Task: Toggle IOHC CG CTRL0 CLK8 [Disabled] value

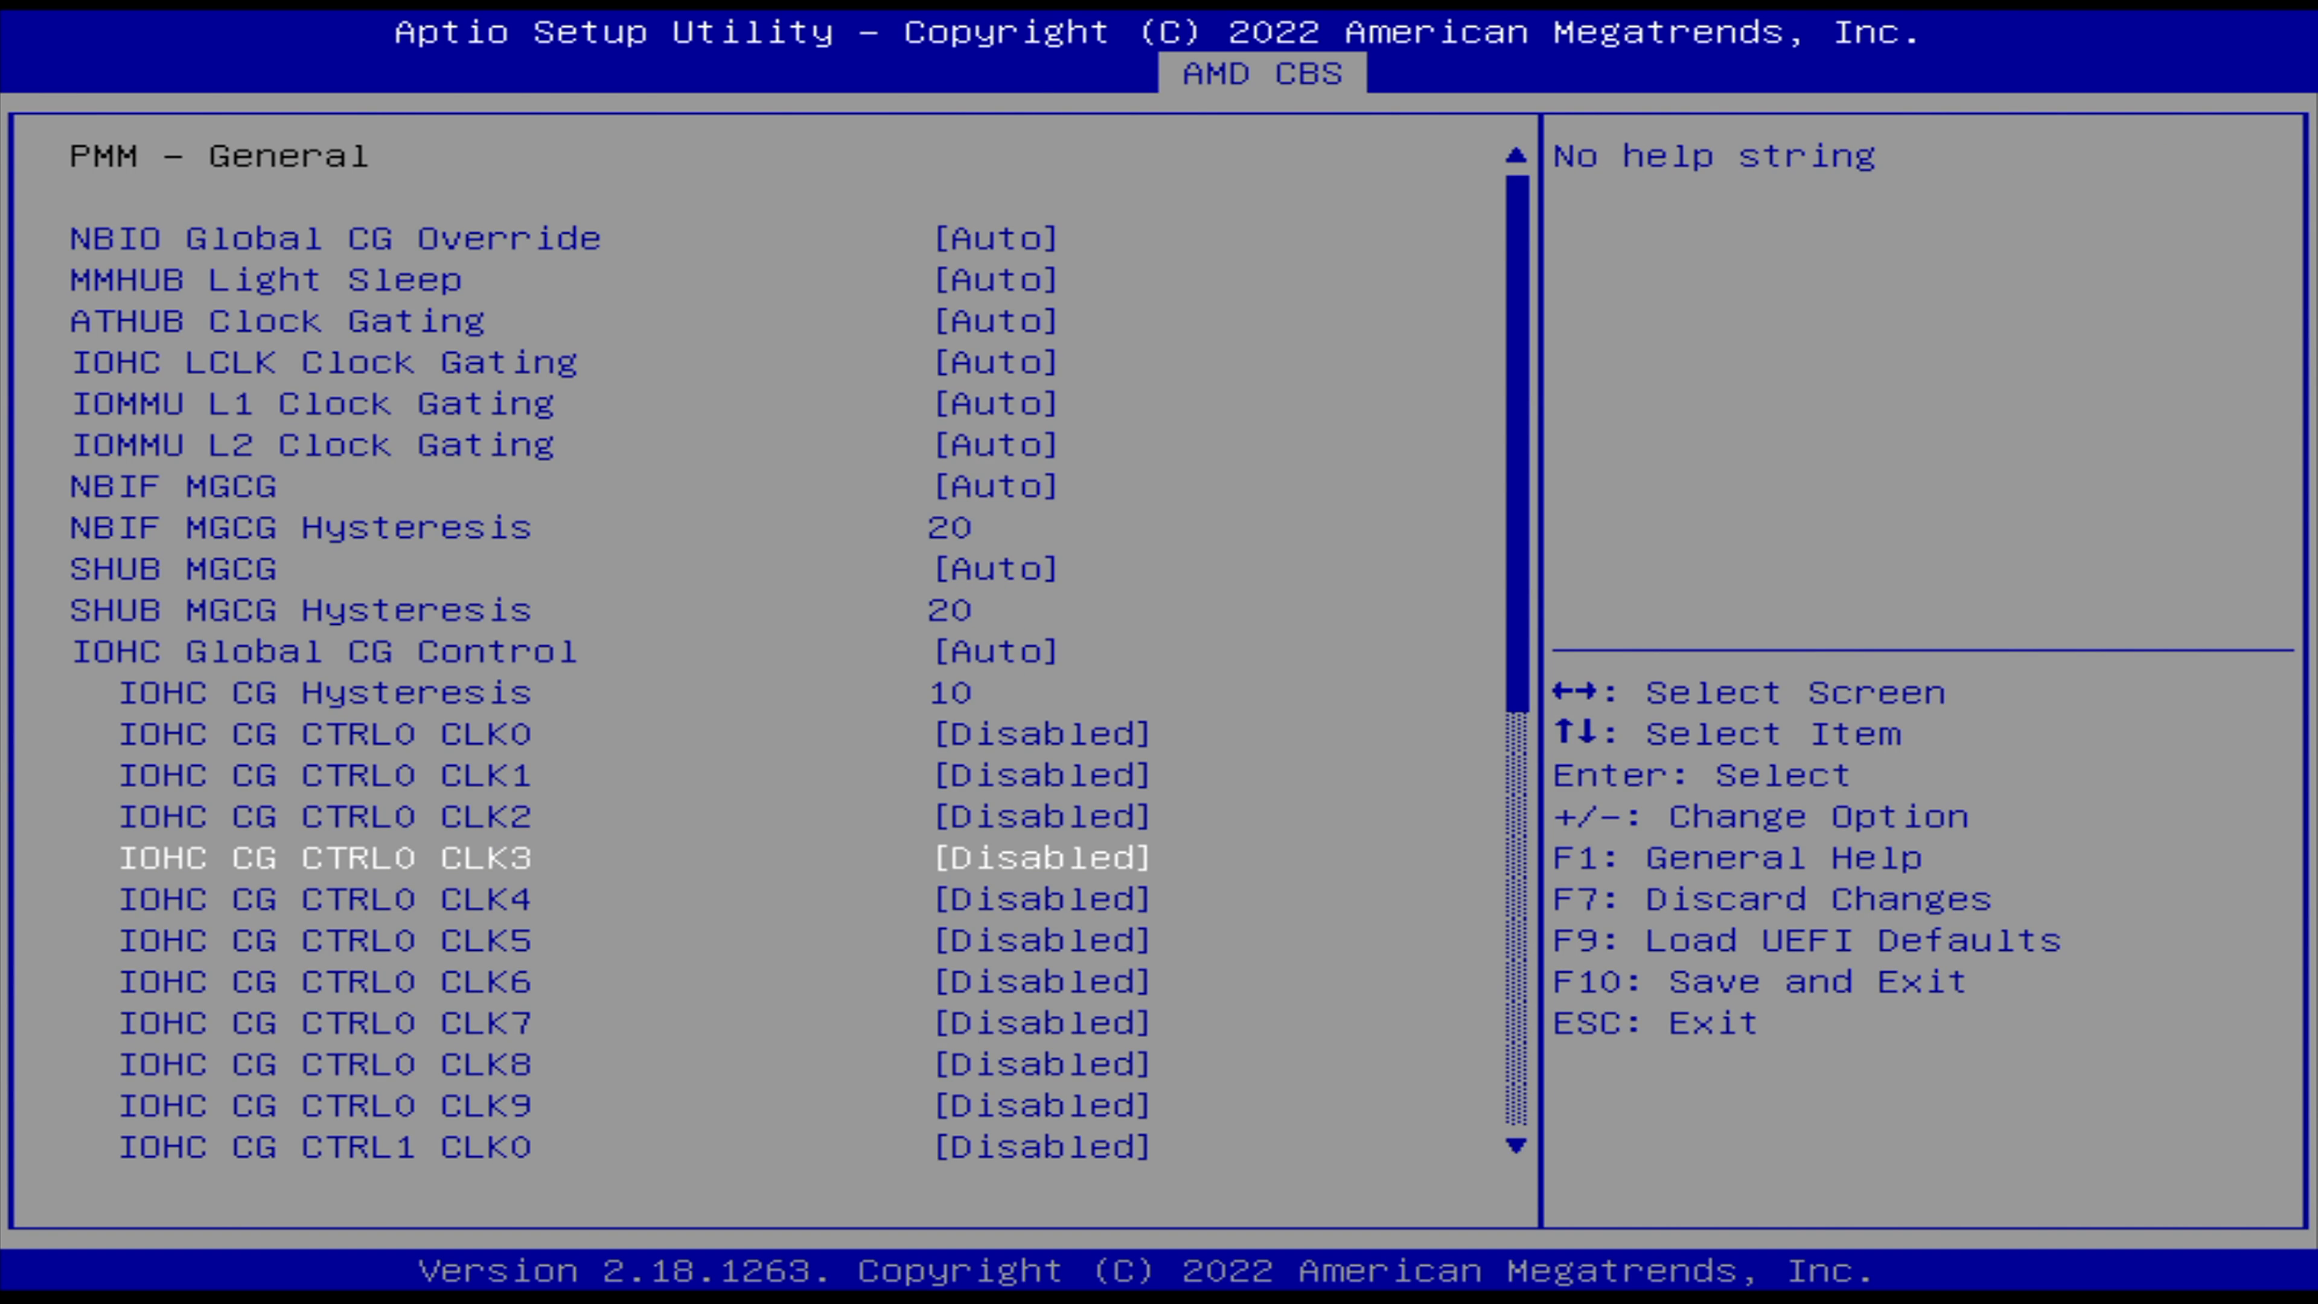Action: tap(1042, 1064)
